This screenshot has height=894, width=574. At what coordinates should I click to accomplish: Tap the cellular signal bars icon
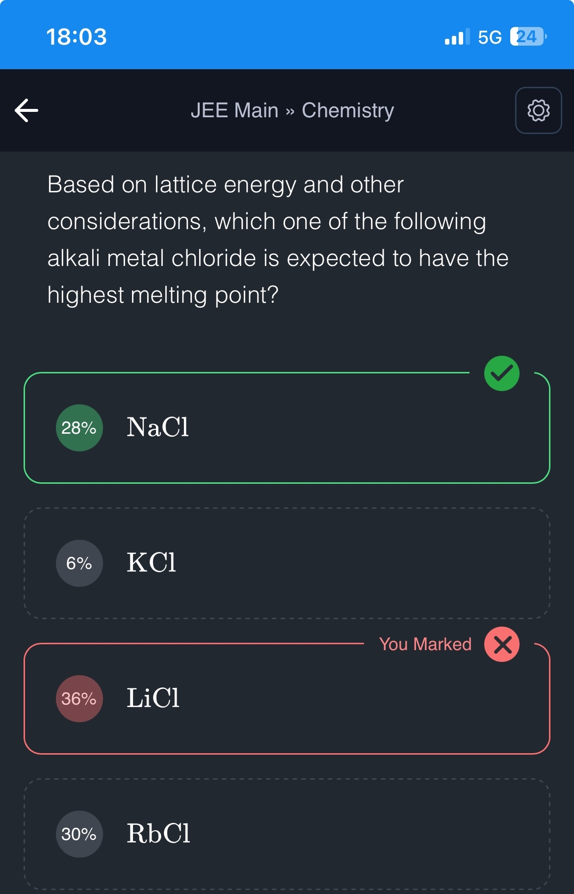point(456,37)
